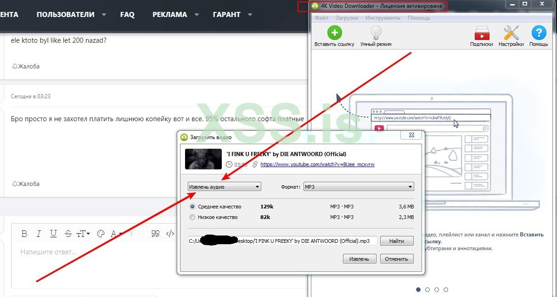Click the 'I FINK U FREEKY' video title
This screenshot has width=557, height=297.
[287, 154]
